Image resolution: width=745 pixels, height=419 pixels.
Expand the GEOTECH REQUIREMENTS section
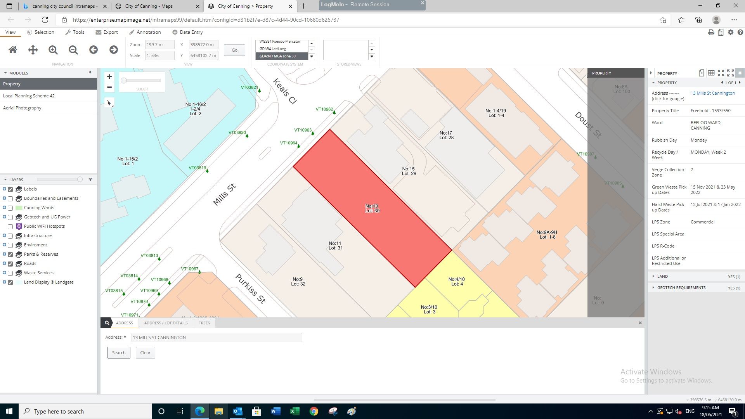coord(681,288)
